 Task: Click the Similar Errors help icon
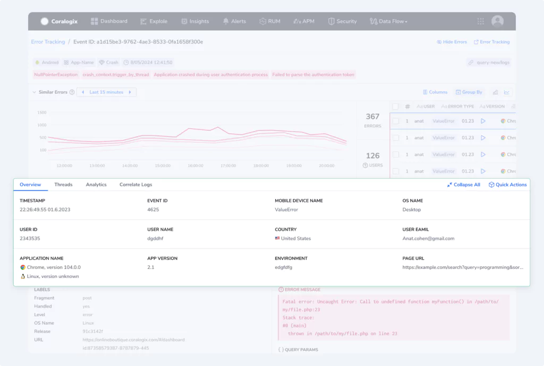tap(72, 92)
